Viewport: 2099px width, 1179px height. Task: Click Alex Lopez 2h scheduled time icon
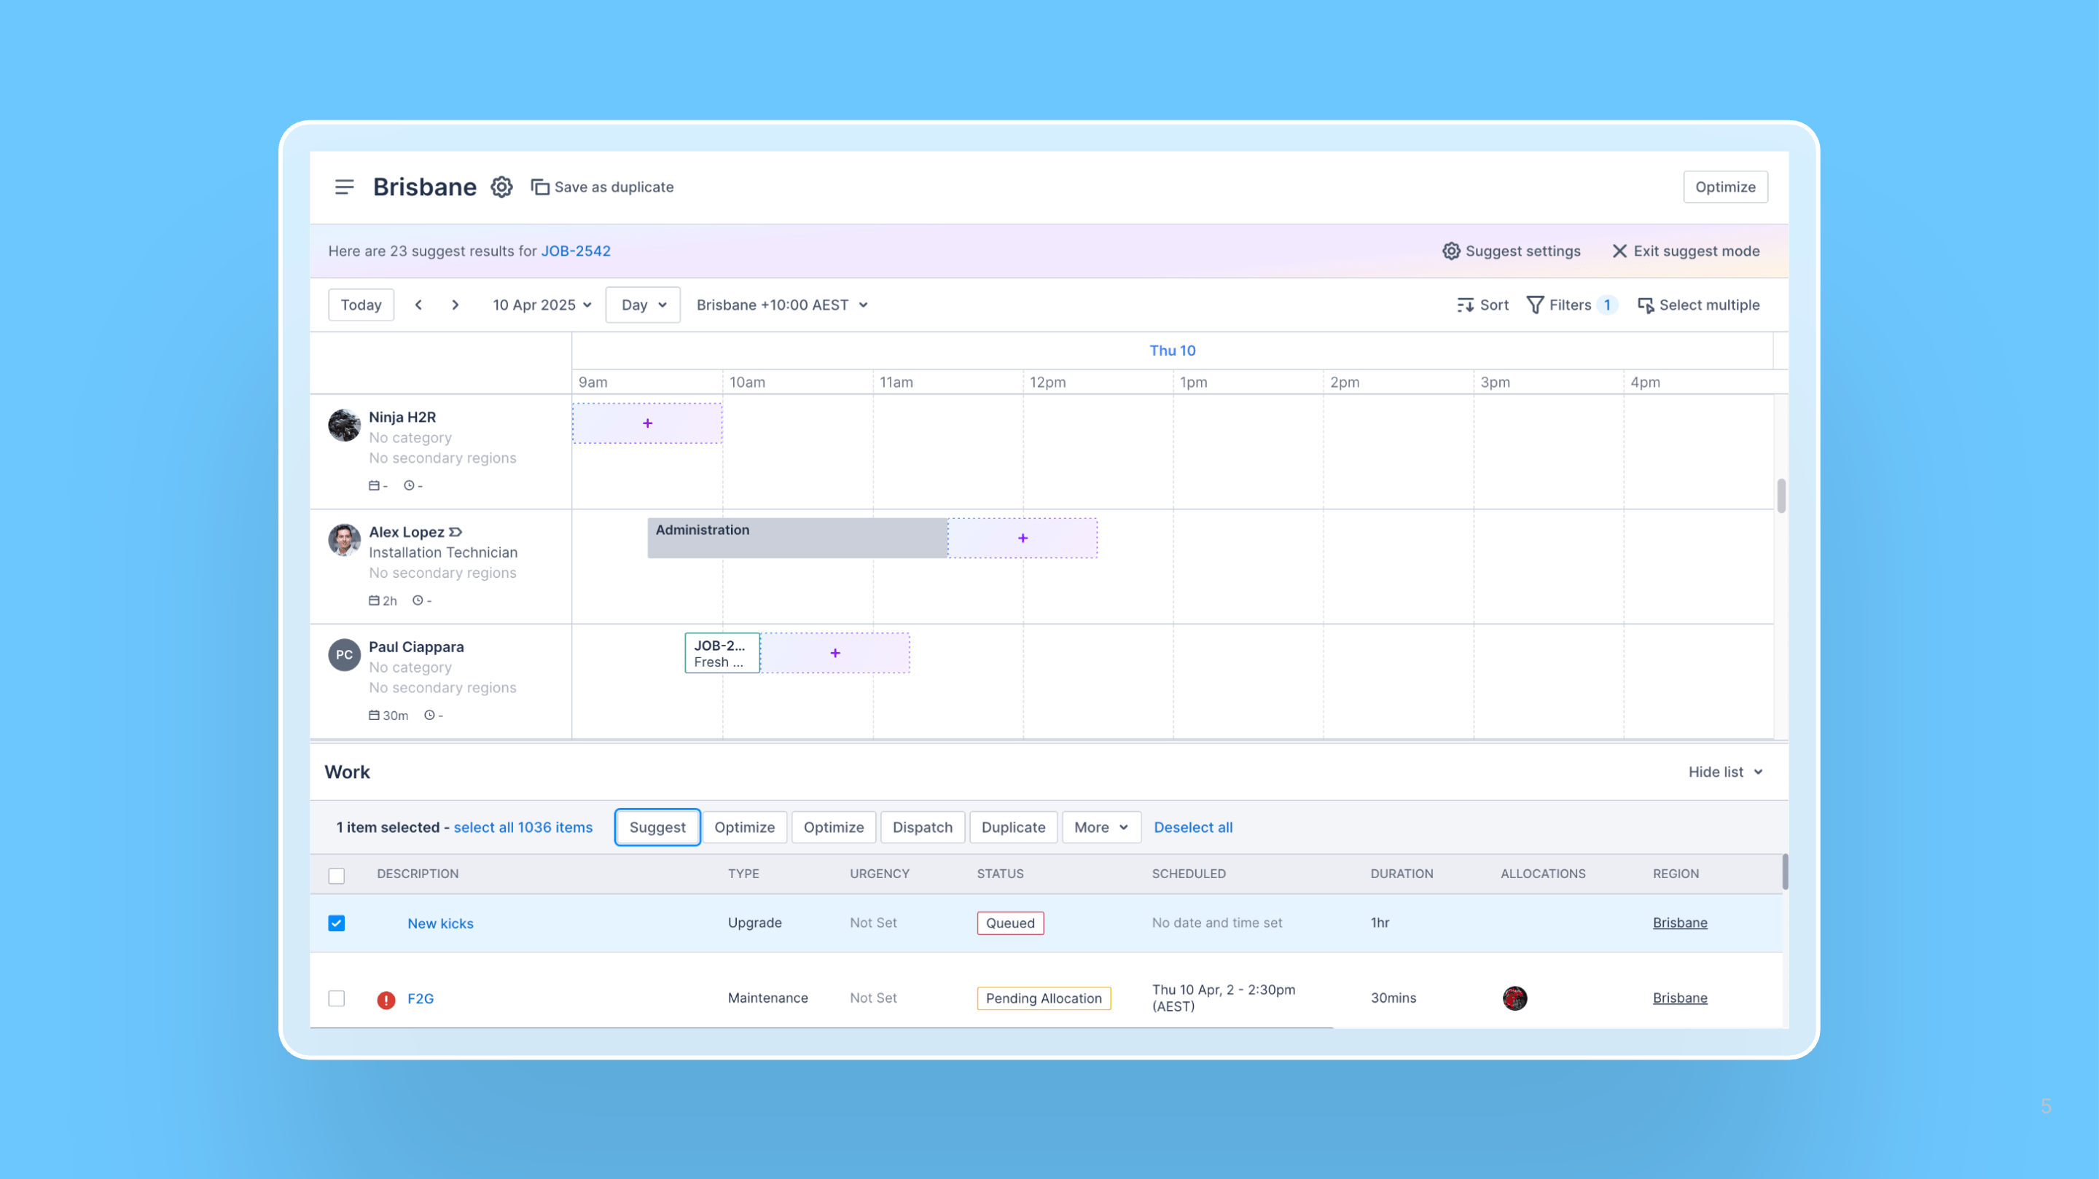coord(374,600)
